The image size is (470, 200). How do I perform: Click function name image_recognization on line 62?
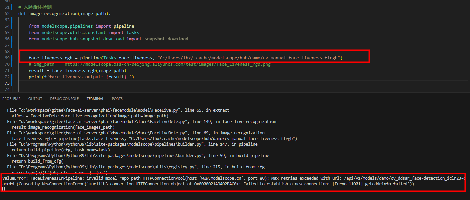pos(53,14)
